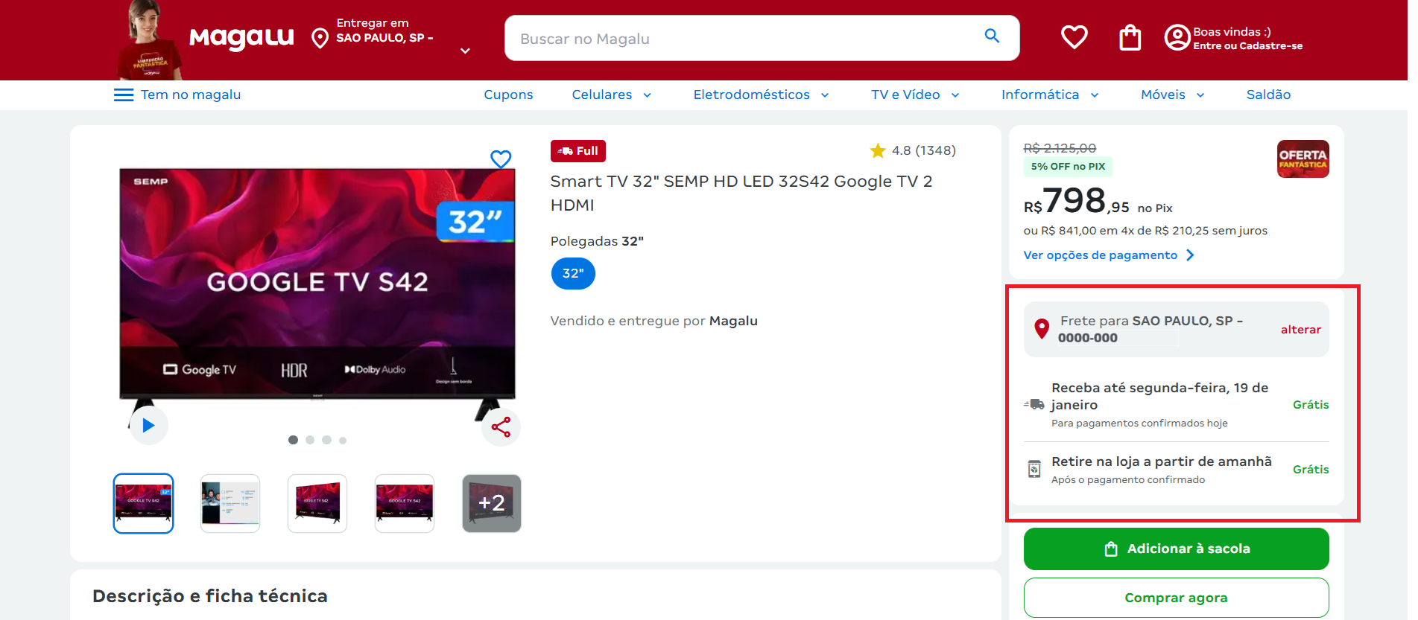Show more images with +2 thumbnail
Viewport: 1418px width, 620px height.
coord(492,503)
